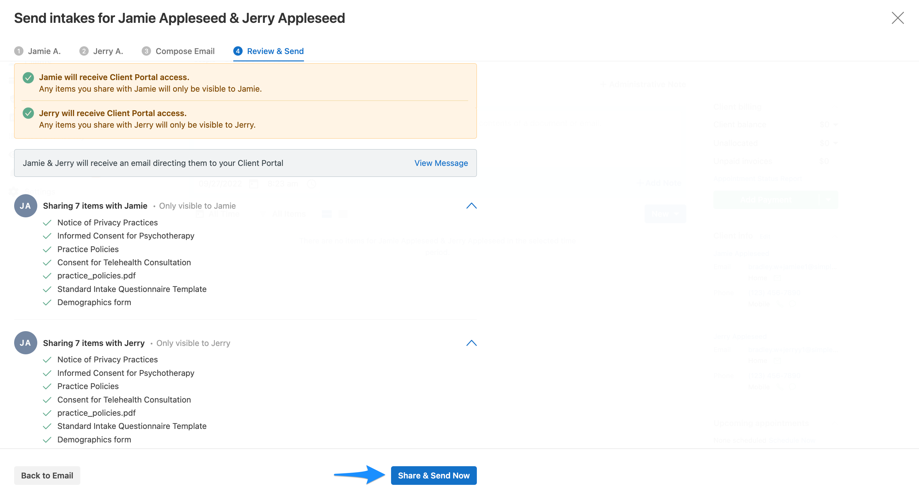
Task: Click Jerry will receive Client Portal access heading
Action: [113, 113]
